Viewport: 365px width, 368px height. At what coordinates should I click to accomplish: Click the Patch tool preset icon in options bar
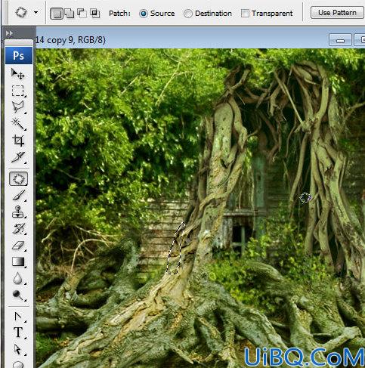[21, 12]
